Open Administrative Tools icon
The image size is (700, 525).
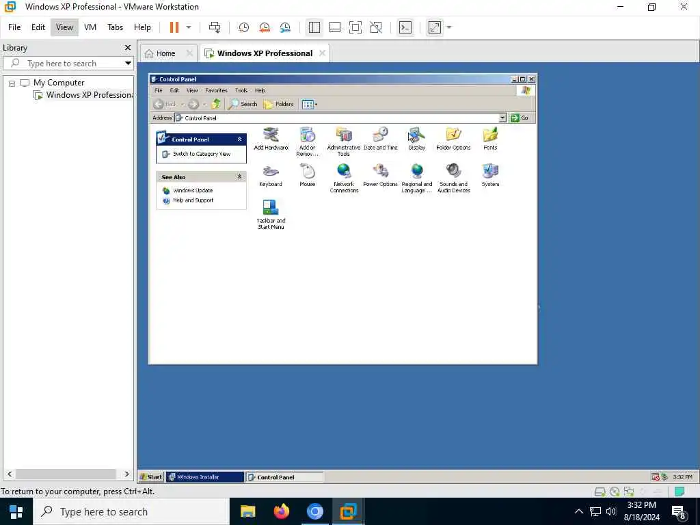[344, 142]
